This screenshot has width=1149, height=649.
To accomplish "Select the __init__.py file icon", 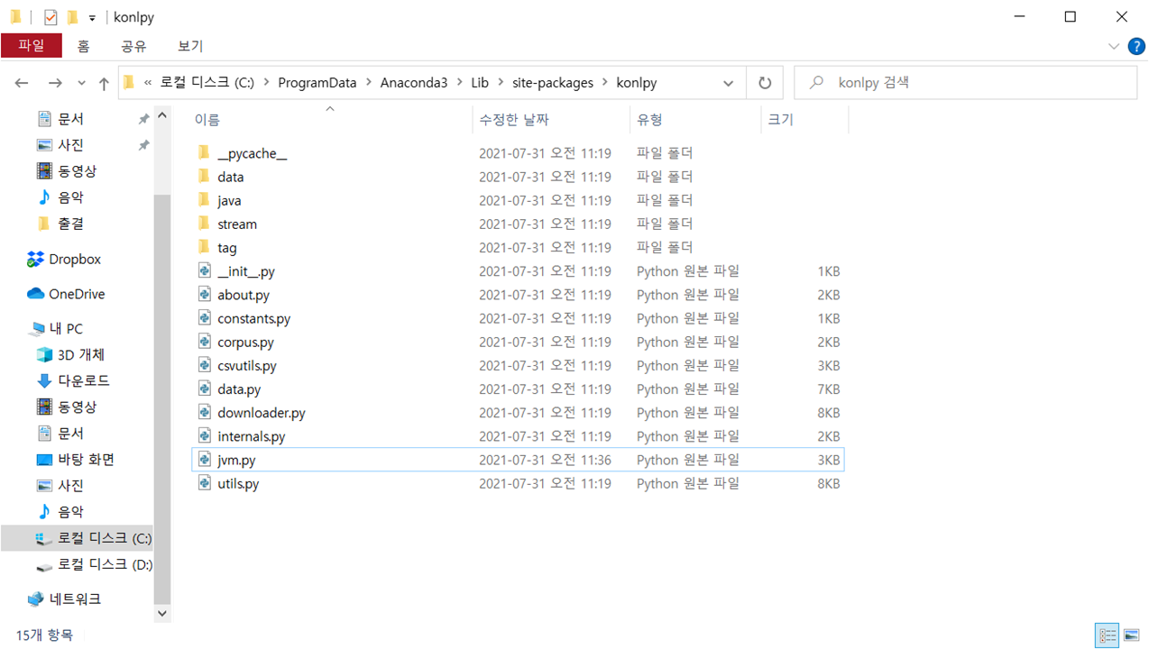I will 205,270.
